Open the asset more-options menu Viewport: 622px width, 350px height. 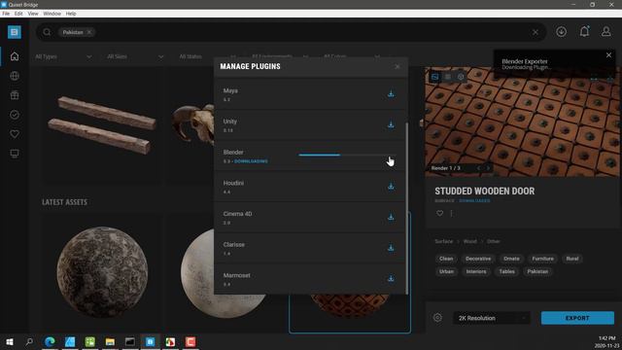point(451,213)
